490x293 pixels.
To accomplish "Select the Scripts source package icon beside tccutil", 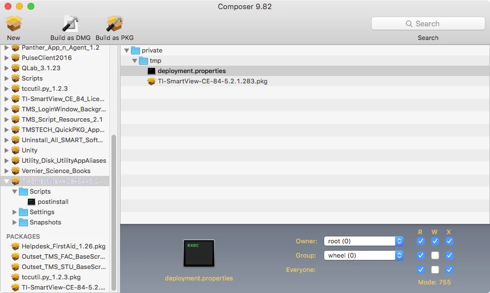I will pos(15,78).
